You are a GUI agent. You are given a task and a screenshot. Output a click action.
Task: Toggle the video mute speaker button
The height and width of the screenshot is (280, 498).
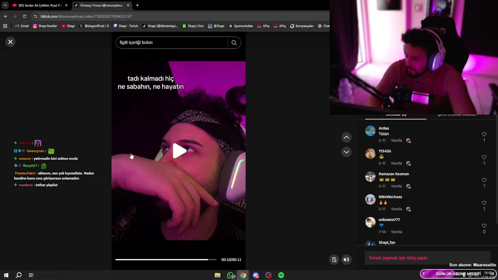tap(346, 260)
